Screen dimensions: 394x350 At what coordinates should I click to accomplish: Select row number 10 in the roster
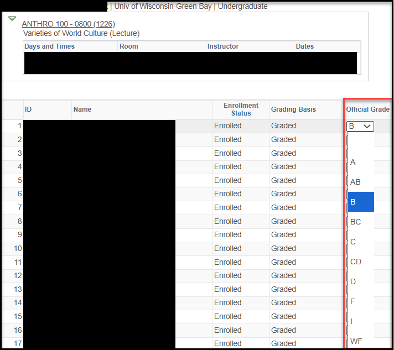click(x=18, y=248)
